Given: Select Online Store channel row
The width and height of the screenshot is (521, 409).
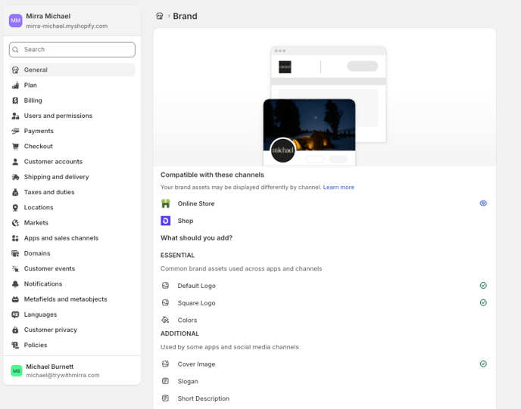Looking at the screenshot, I should pyautogui.click(x=324, y=203).
